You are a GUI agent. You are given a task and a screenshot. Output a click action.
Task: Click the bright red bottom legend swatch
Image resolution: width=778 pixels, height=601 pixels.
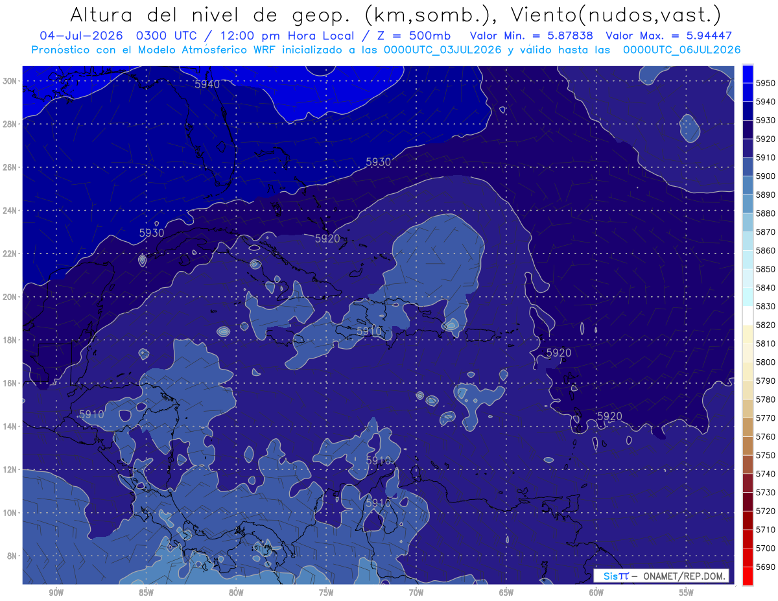tap(748, 576)
